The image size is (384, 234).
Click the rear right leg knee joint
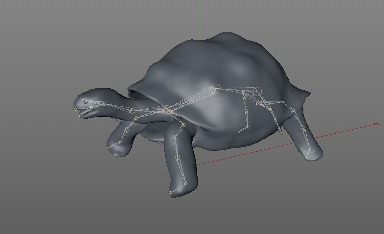click(x=303, y=129)
